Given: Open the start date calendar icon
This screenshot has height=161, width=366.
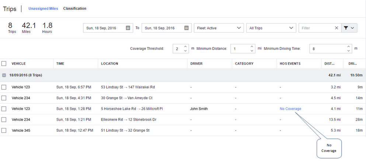Looking at the screenshot, I should pyautogui.click(x=128, y=28).
